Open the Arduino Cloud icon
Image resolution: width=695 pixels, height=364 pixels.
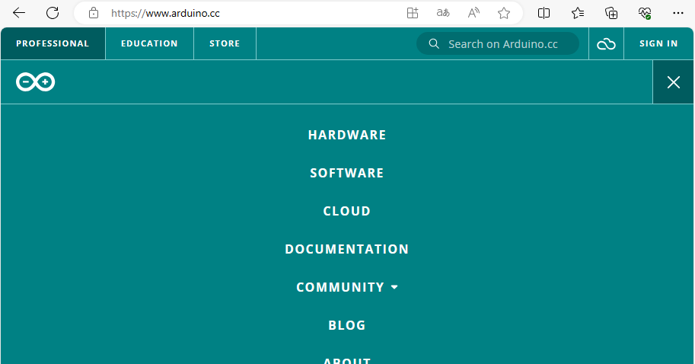606,44
